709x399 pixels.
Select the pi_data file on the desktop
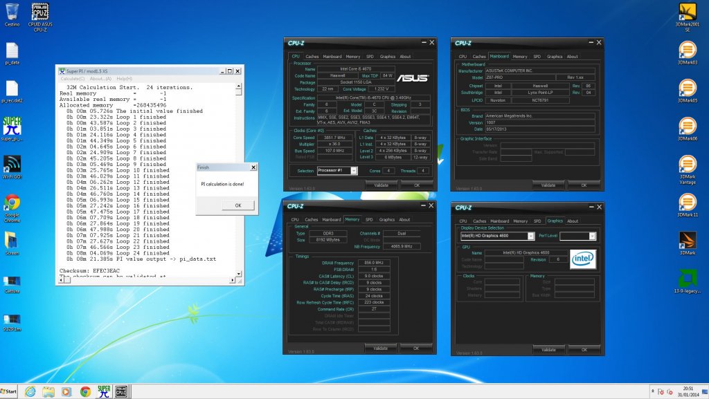coord(12,54)
